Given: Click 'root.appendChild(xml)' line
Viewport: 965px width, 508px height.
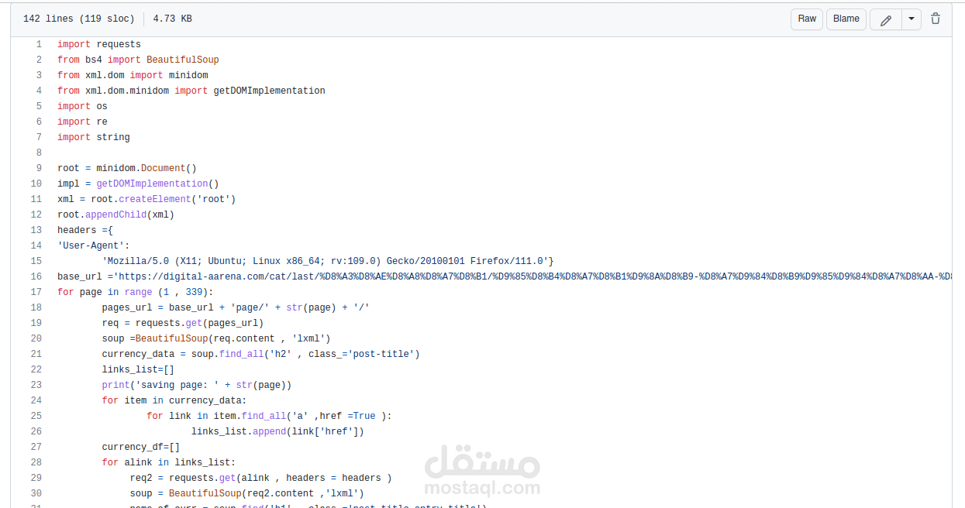Looking at the screenshot, I should pos(115,215).
